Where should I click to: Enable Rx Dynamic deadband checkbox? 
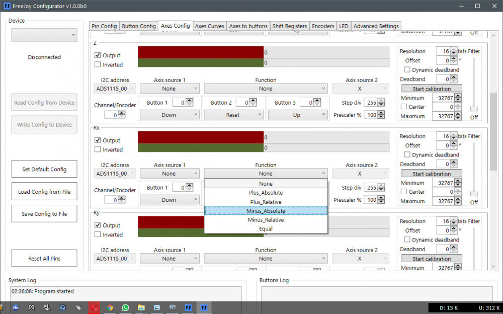(407, 155)
